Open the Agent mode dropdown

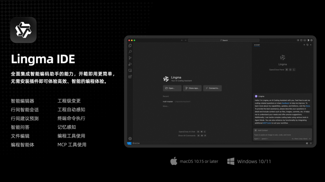257,139
